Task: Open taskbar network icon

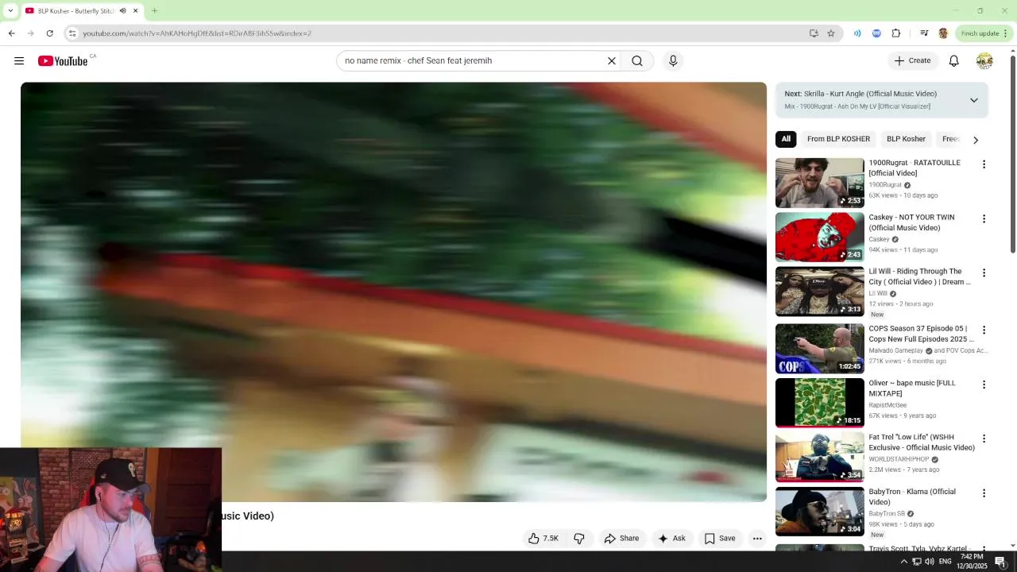Action: [x=916, y=562]
